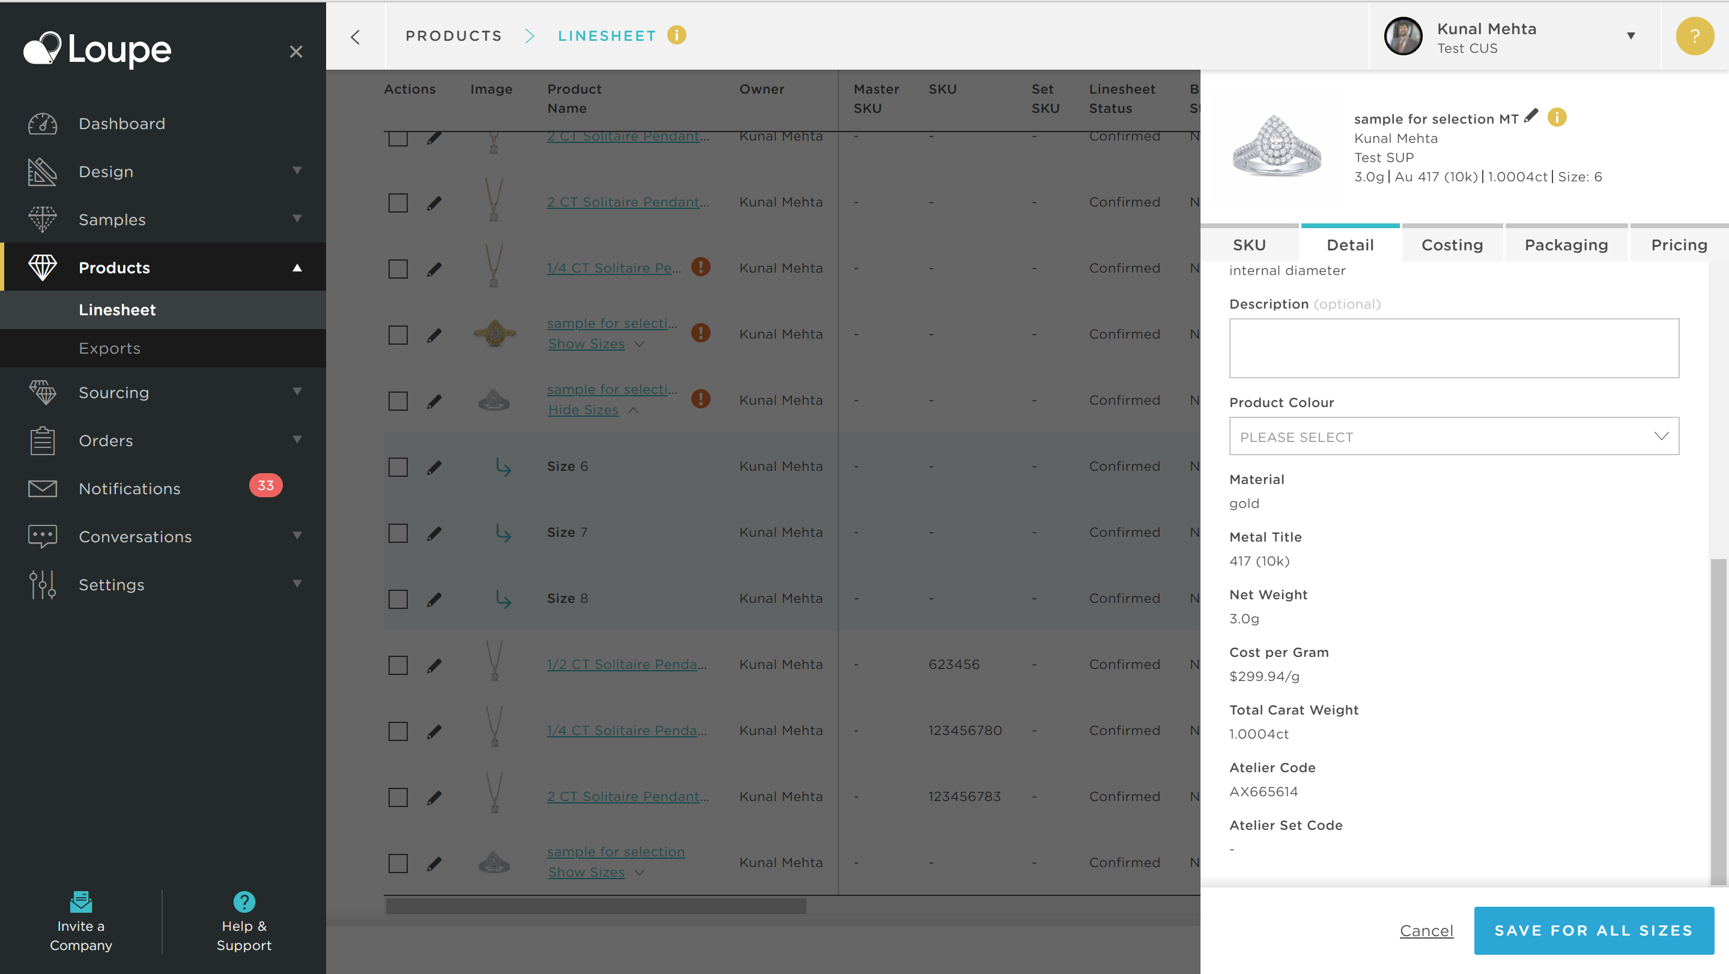Image resolution: width=1729 pixels, height=974 pixels.
Task: Collapse the Products menu arrow
Action: (x=297, y=267)
